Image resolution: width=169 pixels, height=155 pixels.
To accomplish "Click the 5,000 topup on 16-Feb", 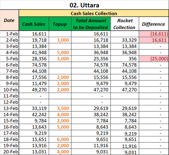I will tap(60, 127).
